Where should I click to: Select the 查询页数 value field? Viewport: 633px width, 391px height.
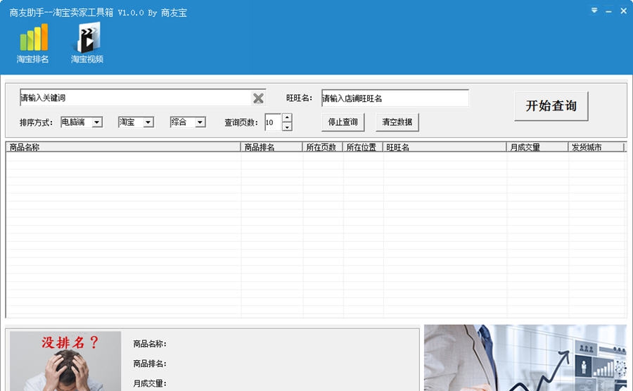[x=274, y=122]
